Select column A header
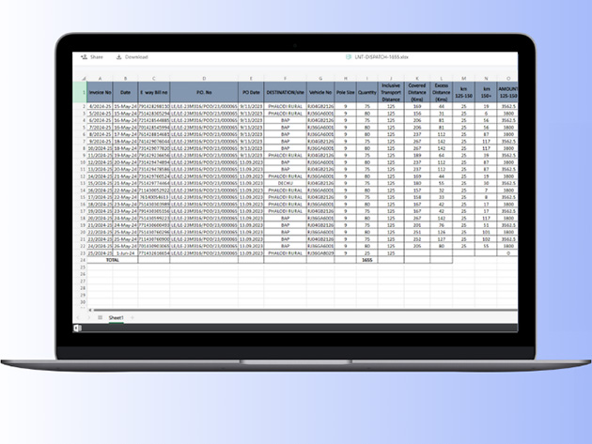 99,78
